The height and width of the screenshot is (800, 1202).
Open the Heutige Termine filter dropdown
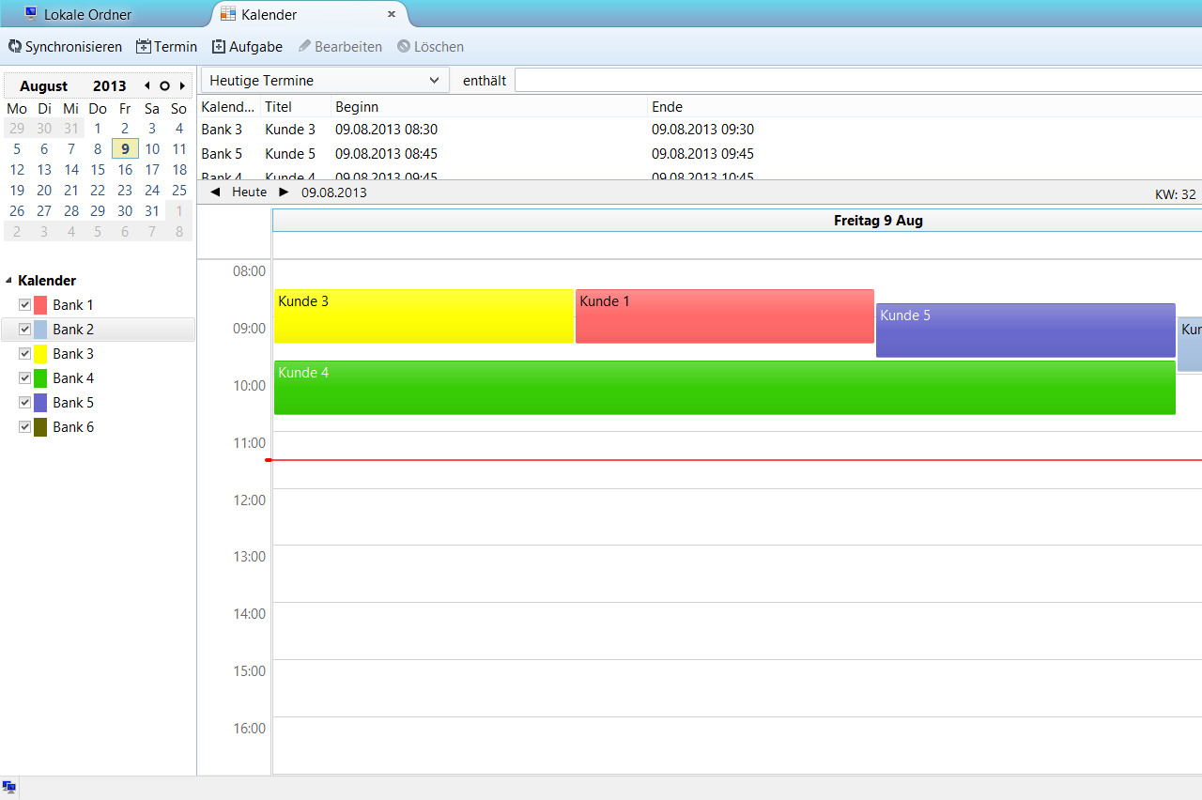click(x=325, y=80)
